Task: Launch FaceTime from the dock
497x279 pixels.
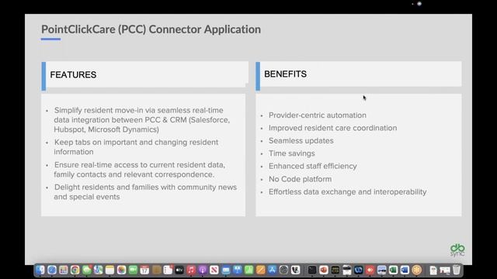Action: click(133, 270)
